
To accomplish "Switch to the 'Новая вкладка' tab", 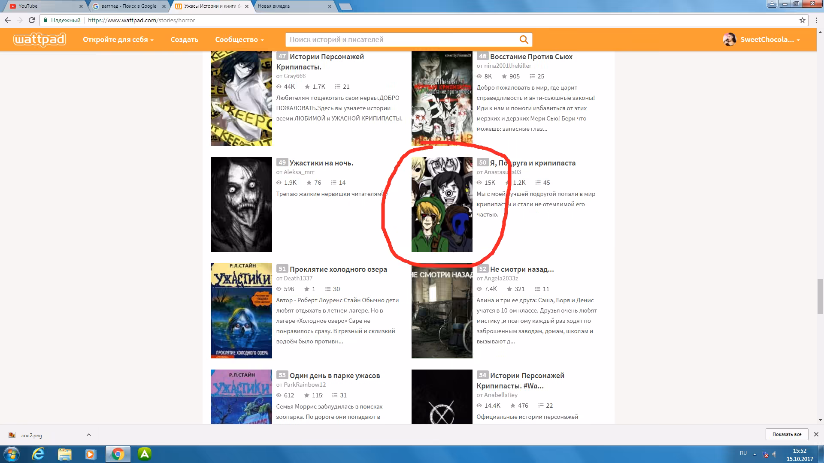I will coord(294,6).
